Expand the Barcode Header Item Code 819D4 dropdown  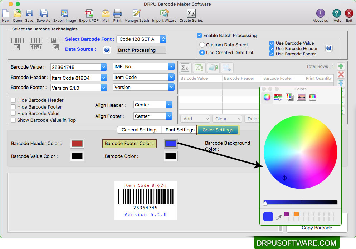(103, 78)
